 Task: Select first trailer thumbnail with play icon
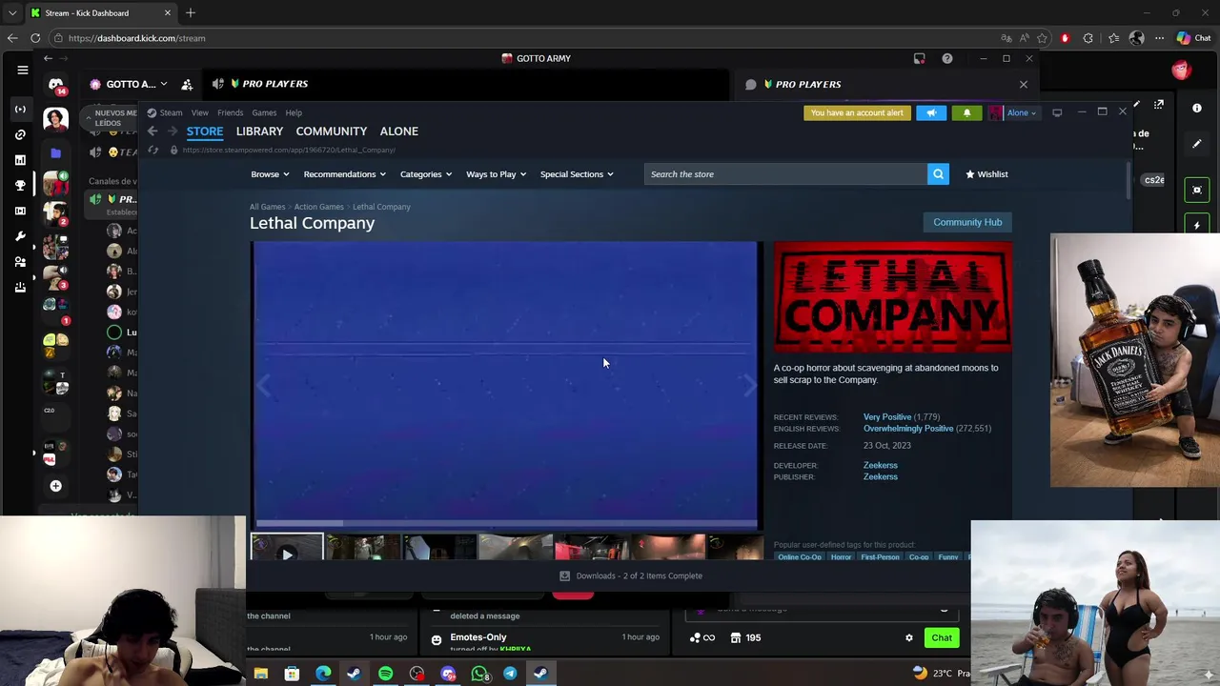point(287,548)
